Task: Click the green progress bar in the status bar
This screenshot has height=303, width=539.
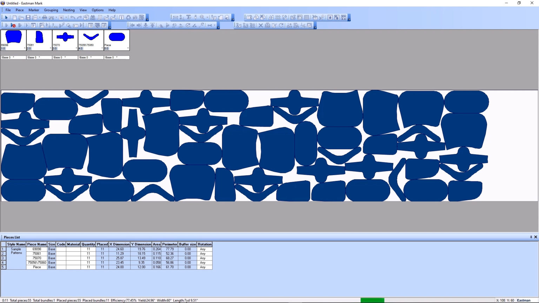Action: (x=373, y=301)
